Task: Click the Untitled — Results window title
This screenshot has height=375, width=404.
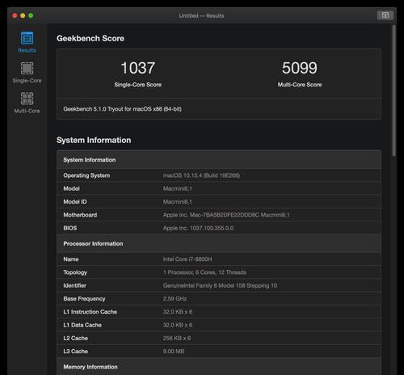Action: point(201,15)
